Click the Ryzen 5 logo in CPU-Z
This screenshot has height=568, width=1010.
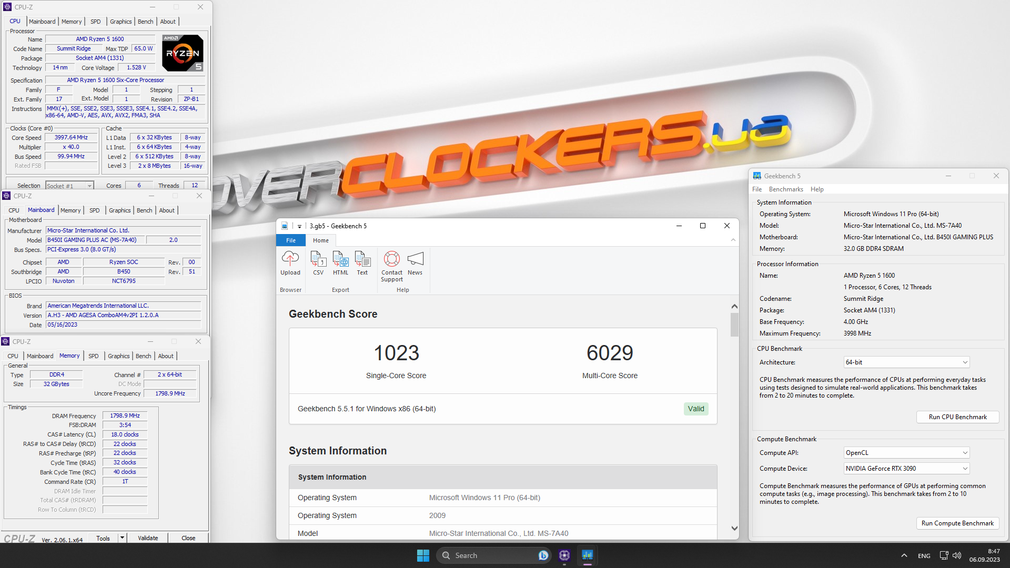coord(183,53)
